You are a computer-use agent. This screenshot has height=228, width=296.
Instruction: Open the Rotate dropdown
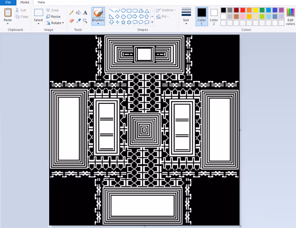(55, 23)
